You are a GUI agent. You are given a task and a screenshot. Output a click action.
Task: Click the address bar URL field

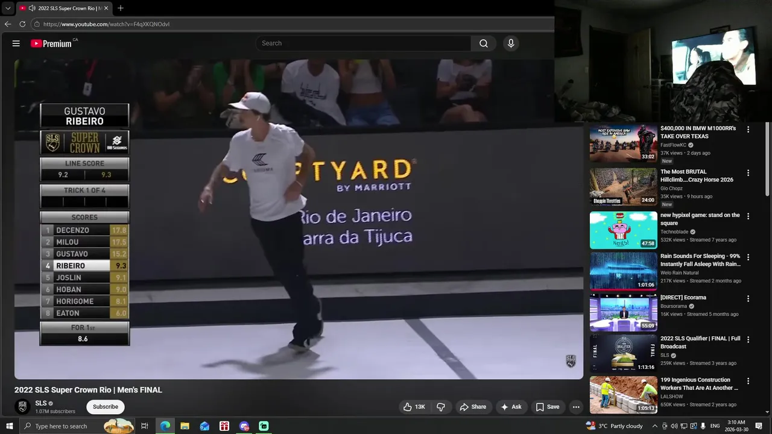293,24
